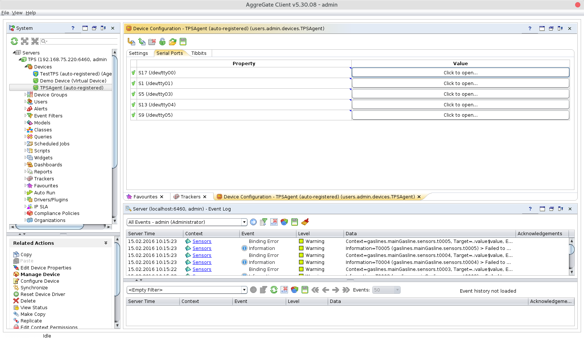Click Server Time column header in event log

coord(155,233)
